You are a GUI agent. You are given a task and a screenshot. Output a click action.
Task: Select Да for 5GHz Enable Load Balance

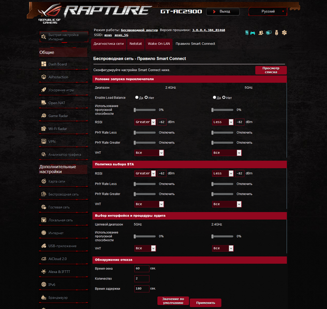click(214, 97)
